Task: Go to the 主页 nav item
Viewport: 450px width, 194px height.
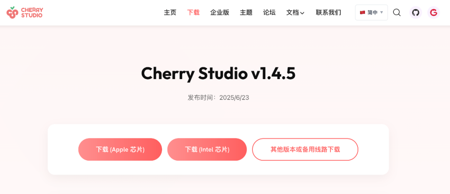Action: [170, 12]
